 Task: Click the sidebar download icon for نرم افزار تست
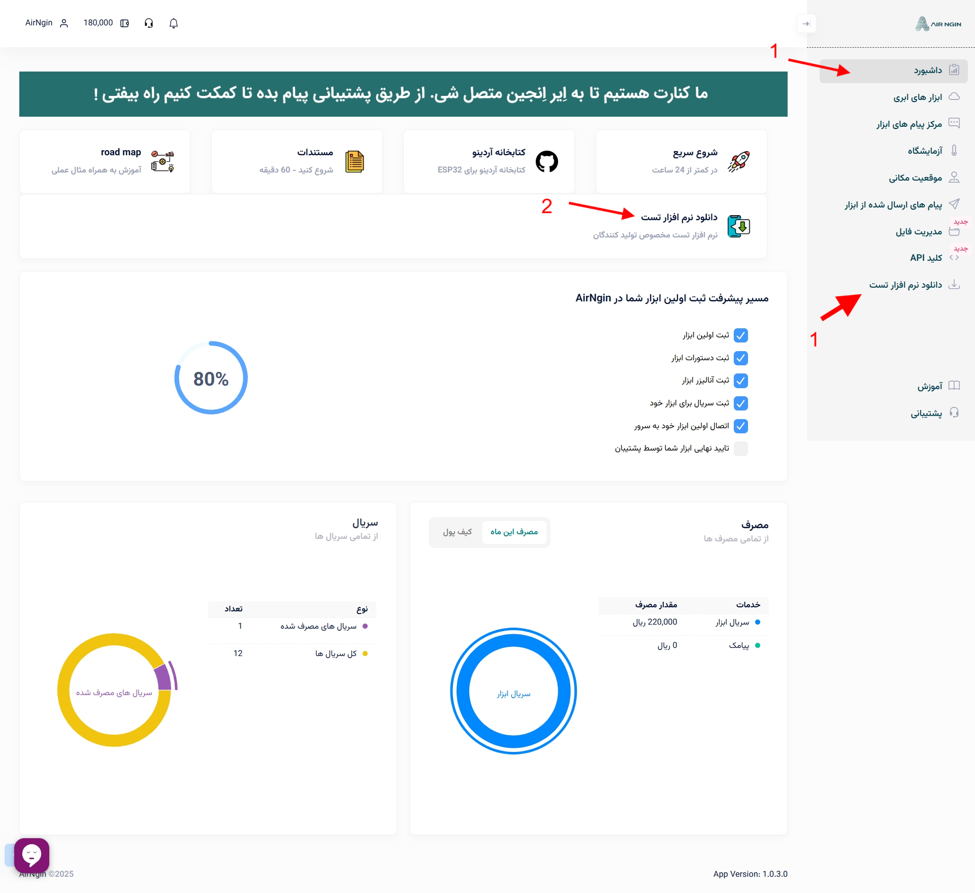(x=954, y=284)
